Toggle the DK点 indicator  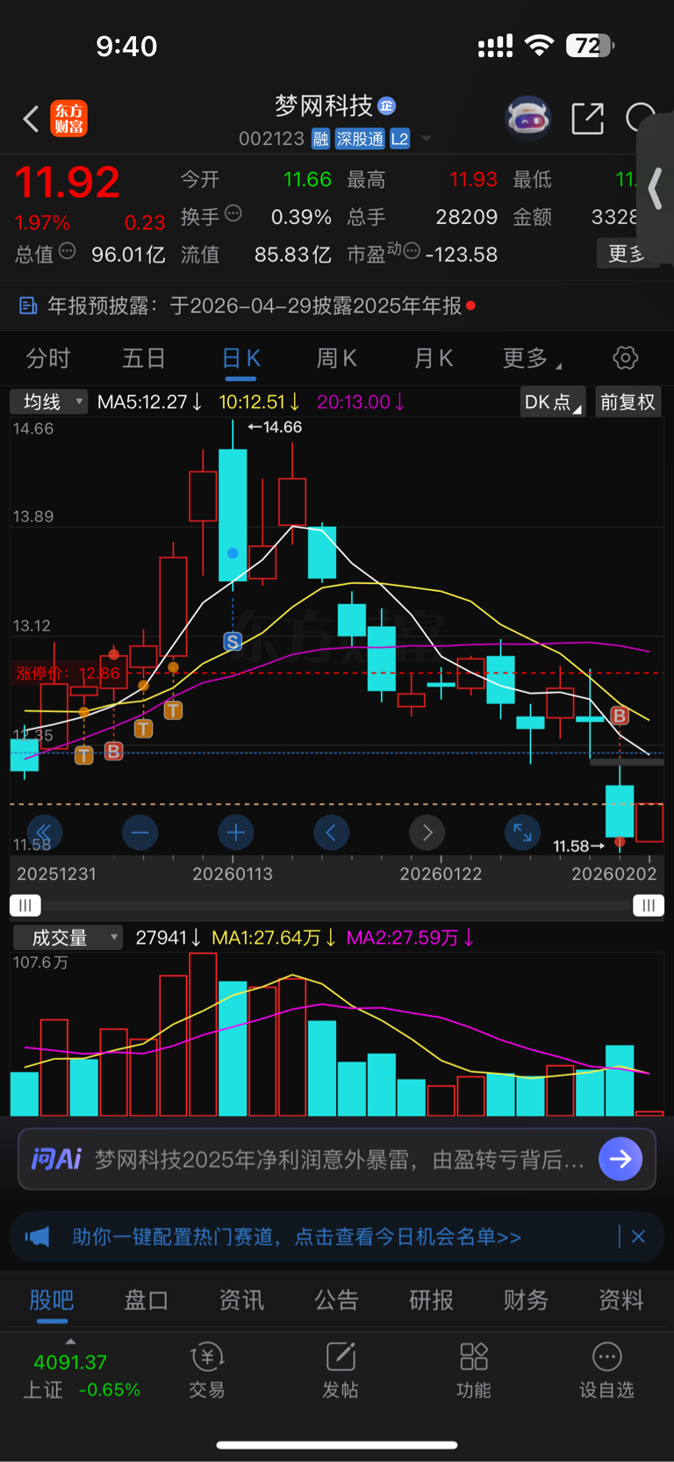tap(552, 402)
